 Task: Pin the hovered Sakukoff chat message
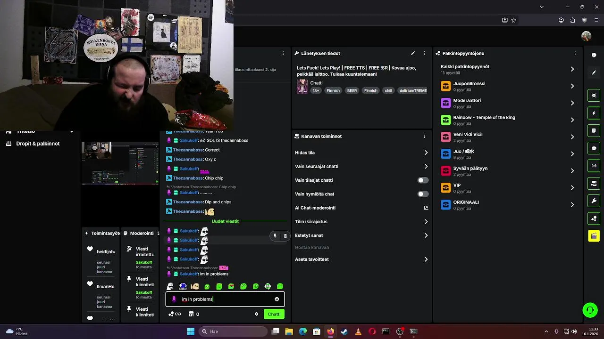tap(275, 236)
